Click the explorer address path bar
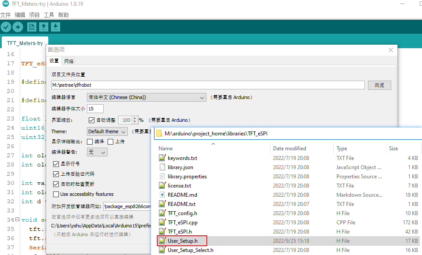 (x=288, y=133)
